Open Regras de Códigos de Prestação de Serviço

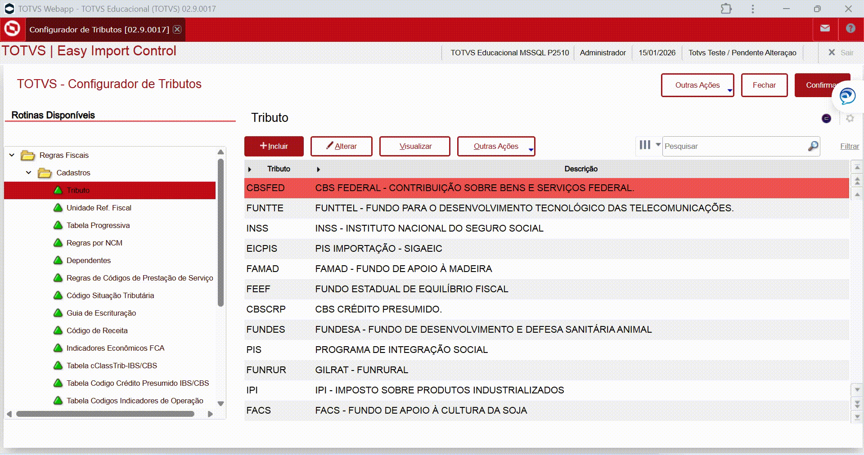140,278
